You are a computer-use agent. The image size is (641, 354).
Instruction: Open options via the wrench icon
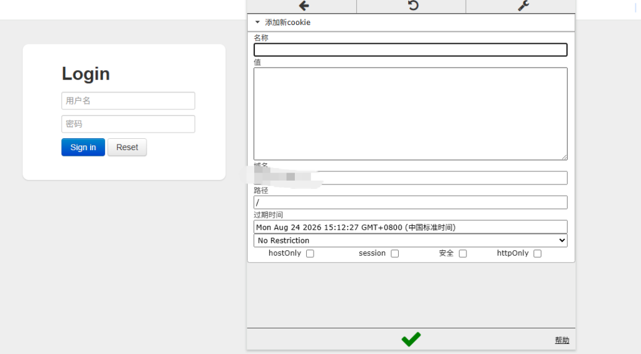pos(523,6)
